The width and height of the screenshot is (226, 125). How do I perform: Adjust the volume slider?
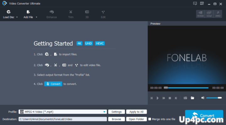[x=214, y=98]
